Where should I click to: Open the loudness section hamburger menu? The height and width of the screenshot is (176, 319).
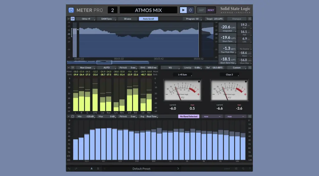pyautogui.click(x=250, y=19)
